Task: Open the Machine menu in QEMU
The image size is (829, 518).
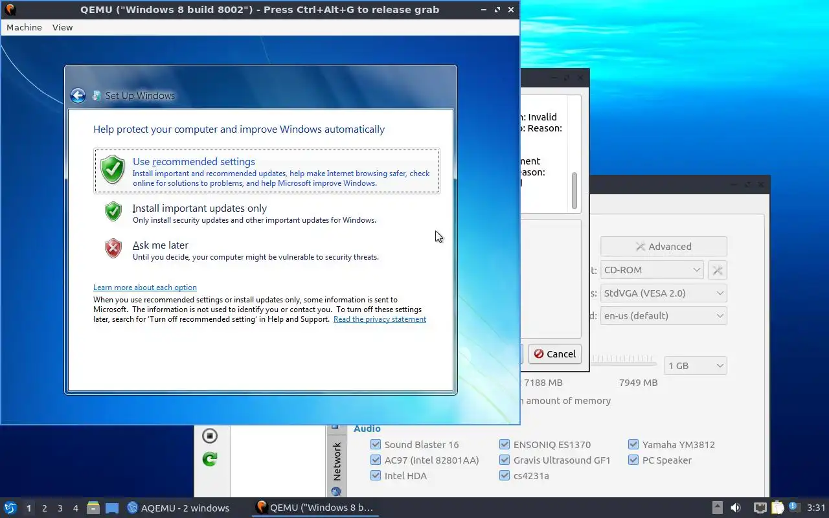Action: point(24,27)
